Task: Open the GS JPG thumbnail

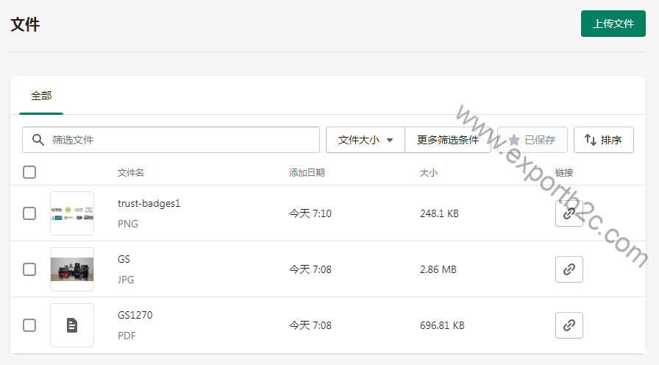Action: click(72, 269)
